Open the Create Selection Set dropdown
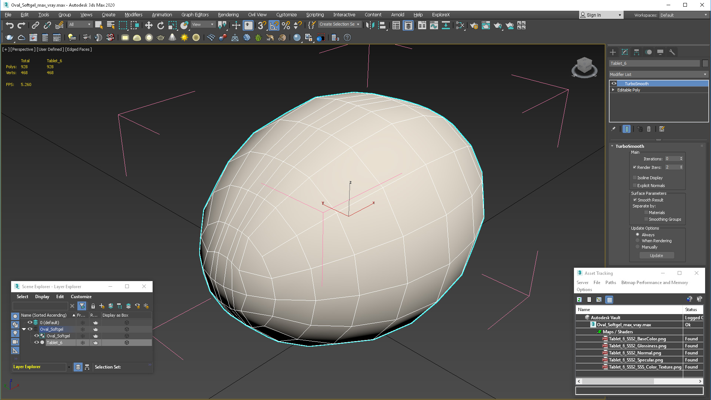Screen dimensions: 711x400 pyautogui.click(x=339, y=24)
